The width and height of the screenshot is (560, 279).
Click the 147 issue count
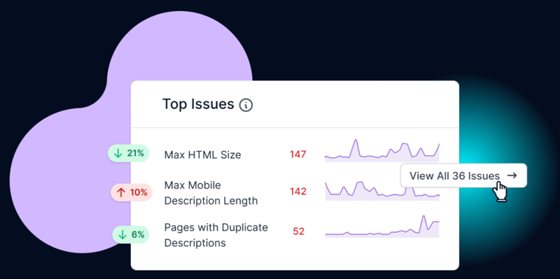(298, 155)
